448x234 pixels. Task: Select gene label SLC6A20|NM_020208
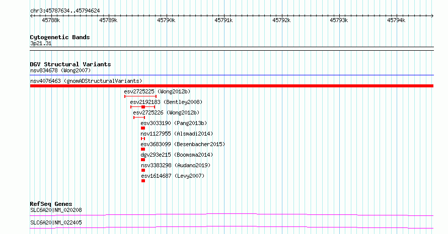pos(56,210)
